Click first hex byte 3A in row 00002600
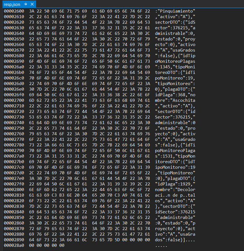The height and width of the screenshot is (251, 244). pyautogui.click(x=31, y=11)
